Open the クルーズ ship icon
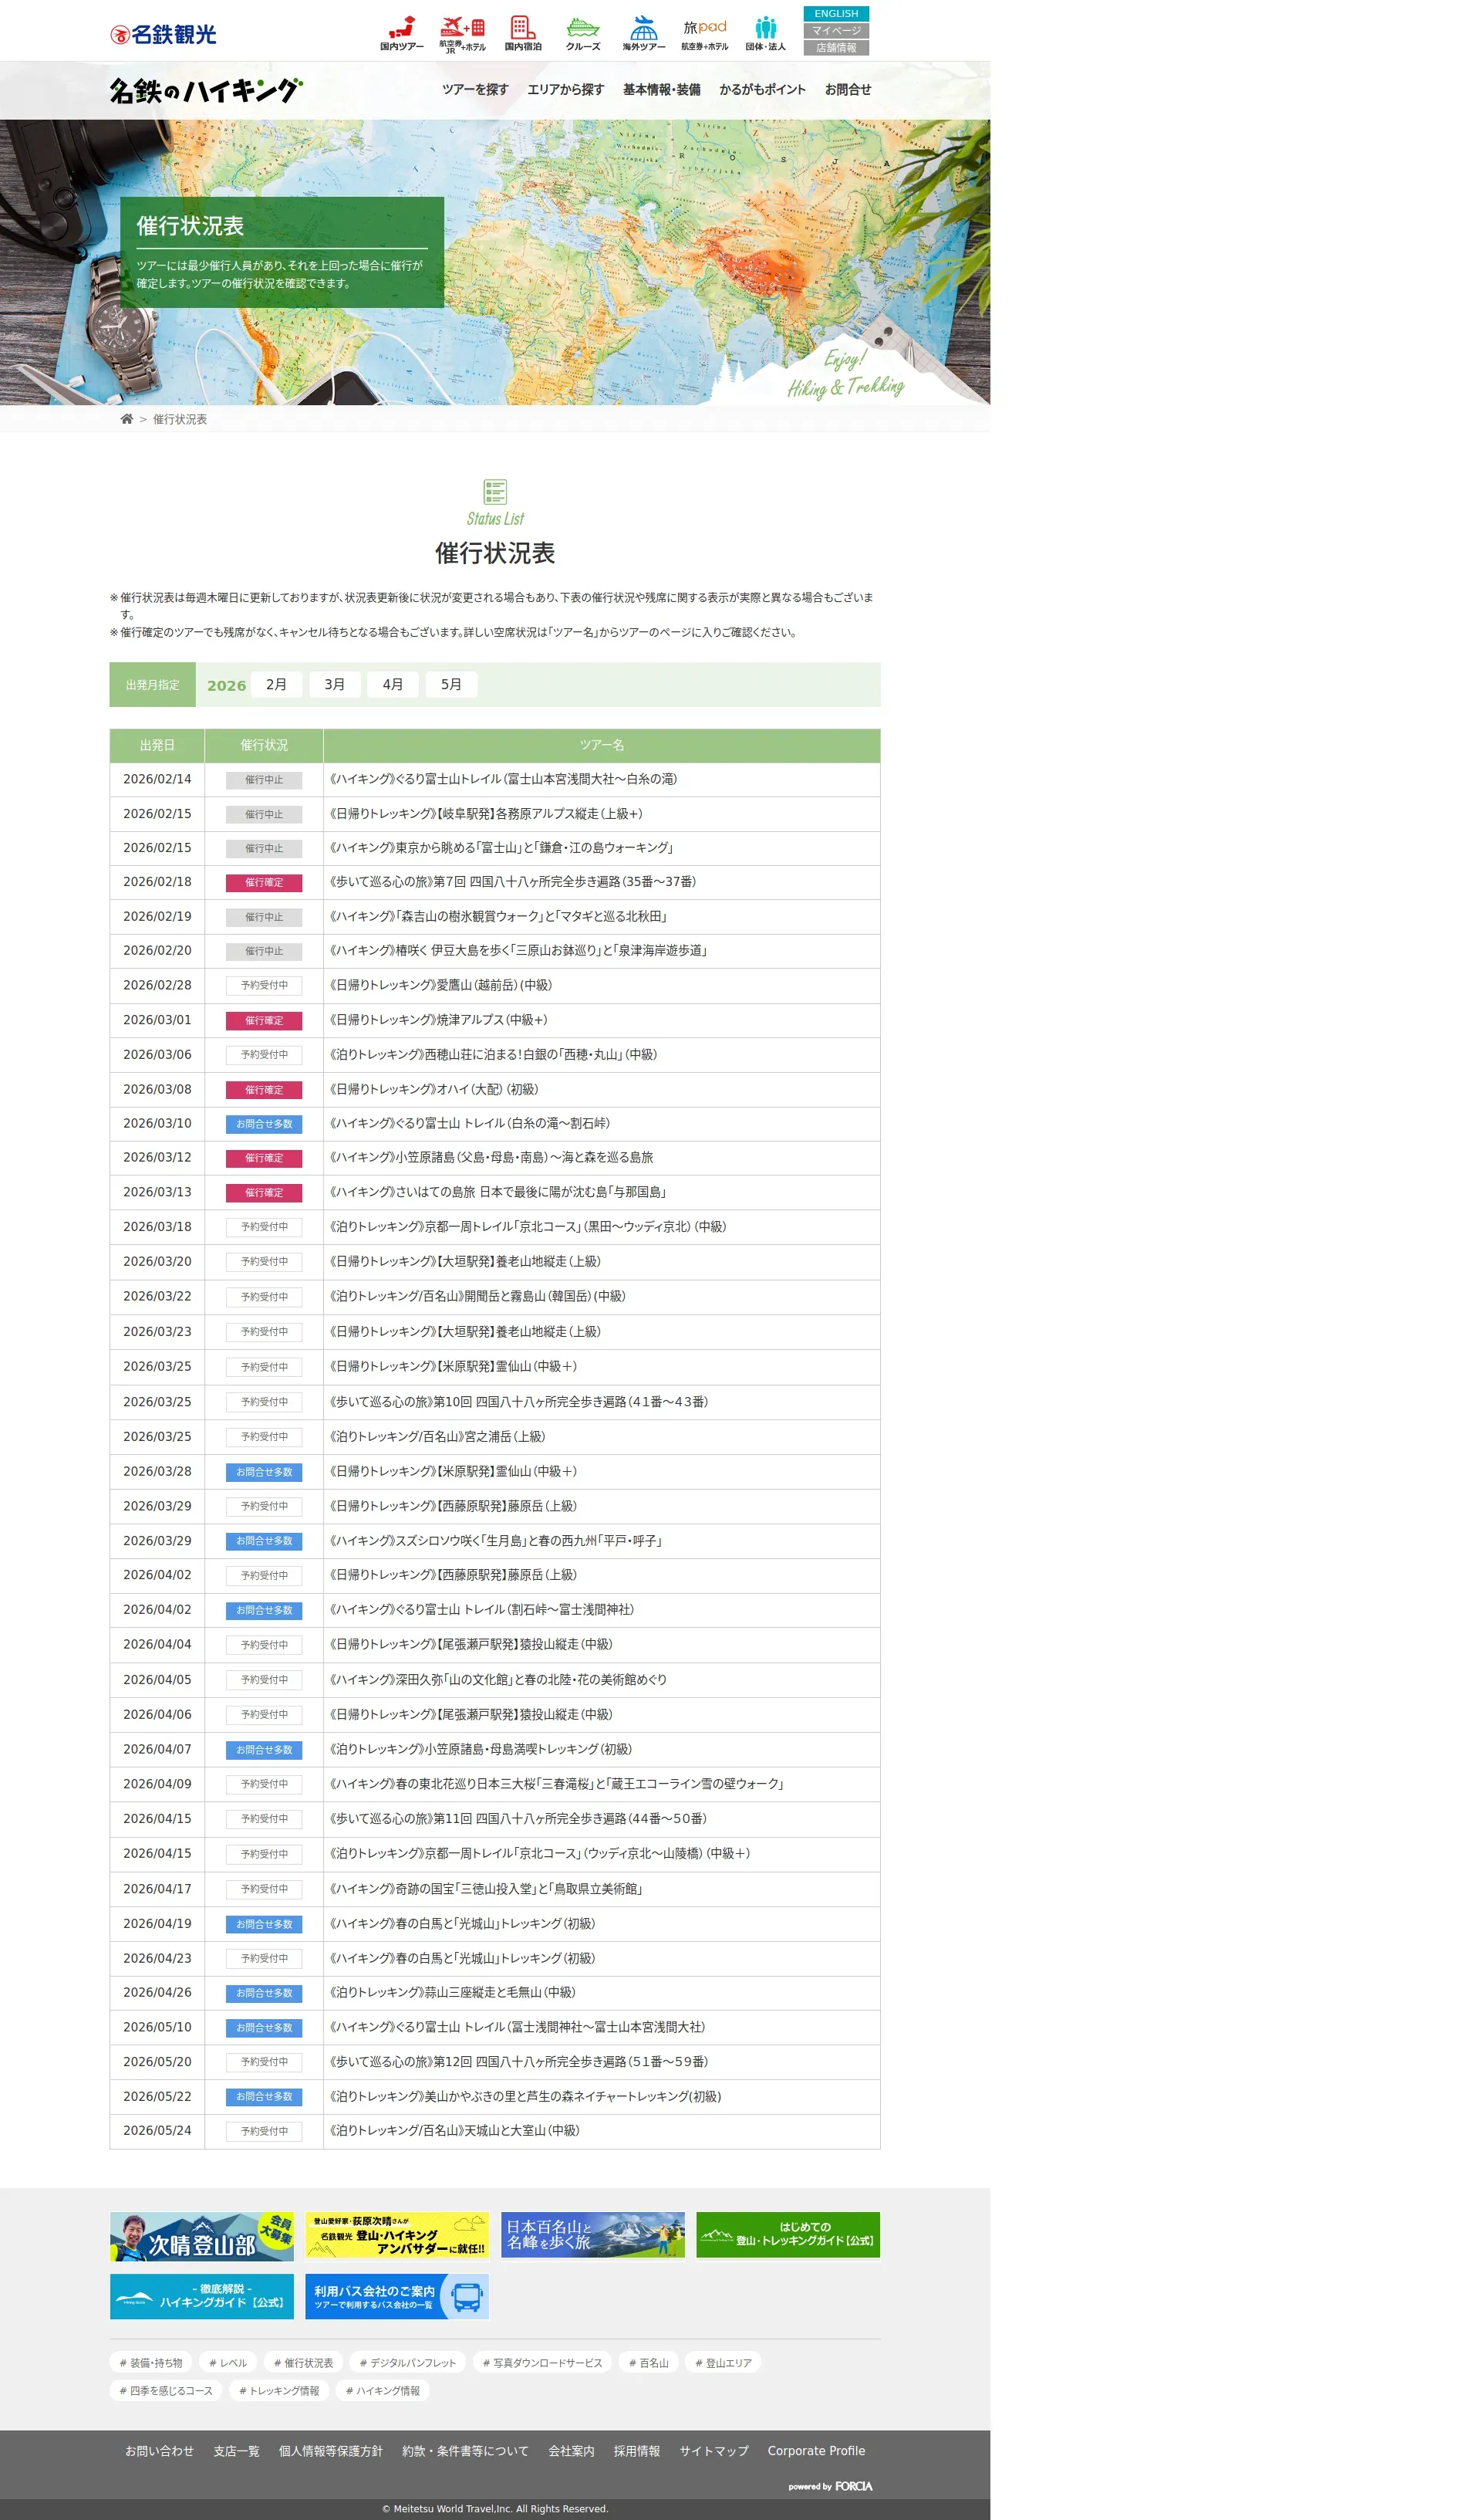Viewport: 1481px width, 2520px height. [x=582, y=27]
